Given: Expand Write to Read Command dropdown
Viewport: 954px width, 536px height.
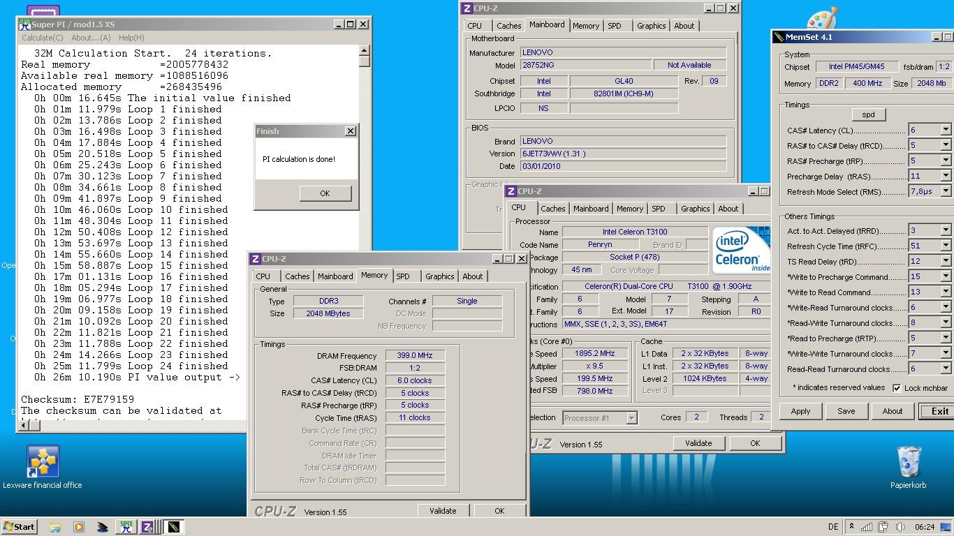Looking at the screenshot, I should (945, 292).
